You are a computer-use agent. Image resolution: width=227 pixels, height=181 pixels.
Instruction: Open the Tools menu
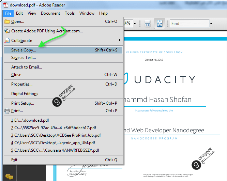pos(70,13)
